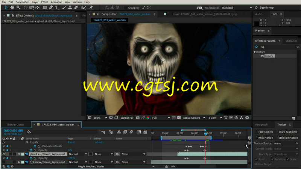Open the 100% magnification dropdown

[x=100, y=118]
